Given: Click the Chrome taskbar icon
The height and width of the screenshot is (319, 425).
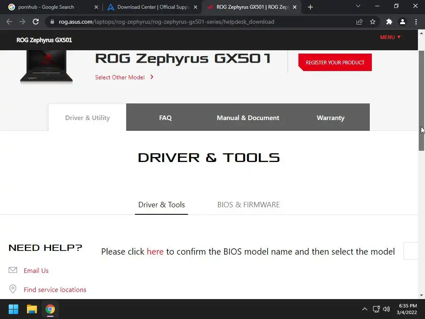Looking at the screenshot, I should click(x=50, y=309).
